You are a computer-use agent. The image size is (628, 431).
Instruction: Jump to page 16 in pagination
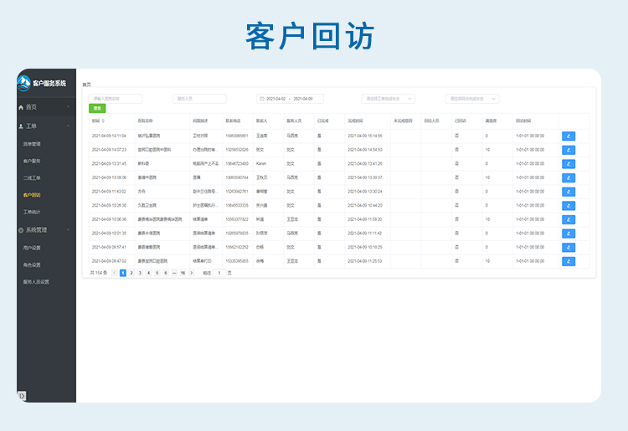pos(182,273)
